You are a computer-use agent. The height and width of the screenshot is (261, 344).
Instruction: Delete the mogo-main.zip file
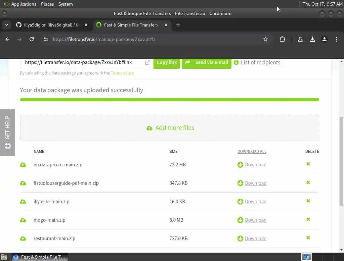coord(308,219)
